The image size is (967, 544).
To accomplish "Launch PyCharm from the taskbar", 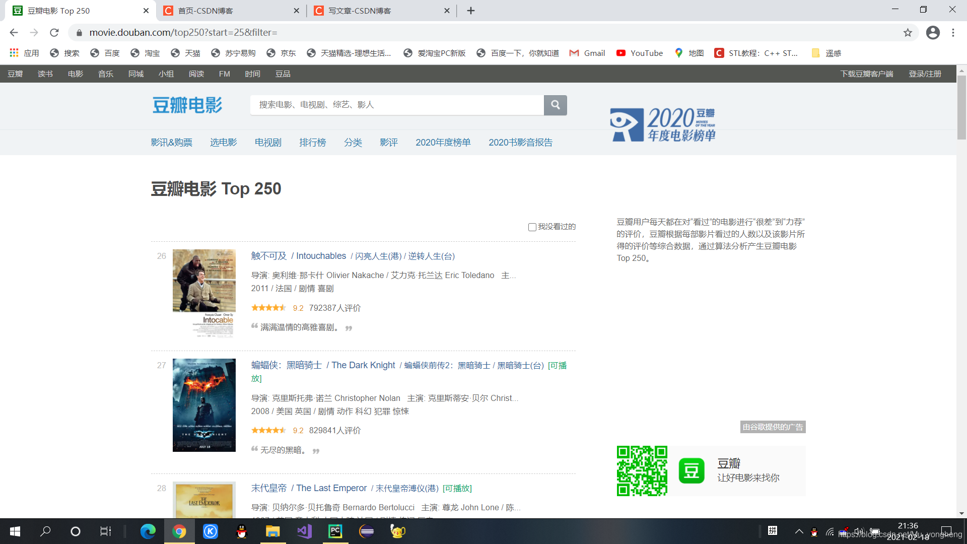I will (x=335, y=531).
